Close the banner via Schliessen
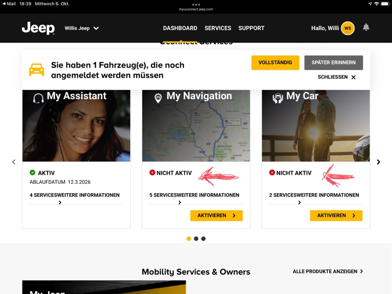Image resolution: width=392 pixels, height=294 pixels. click(337, 77)
